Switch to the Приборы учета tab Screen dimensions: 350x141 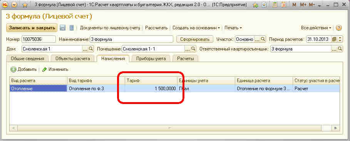click(151, 59)
